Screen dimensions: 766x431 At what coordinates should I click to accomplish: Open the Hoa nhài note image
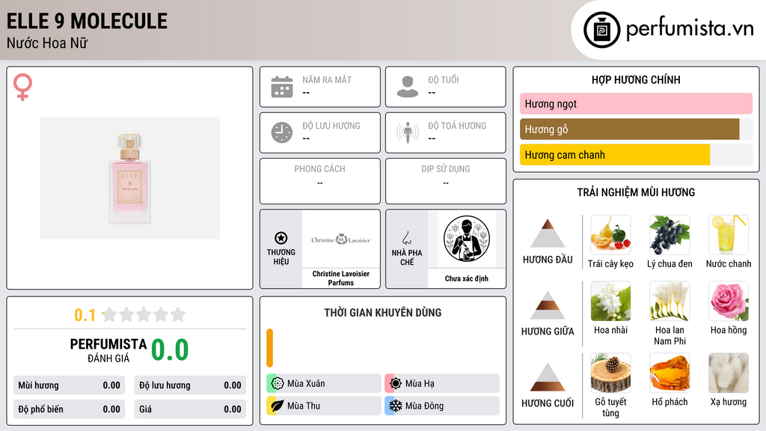[610, 302]
